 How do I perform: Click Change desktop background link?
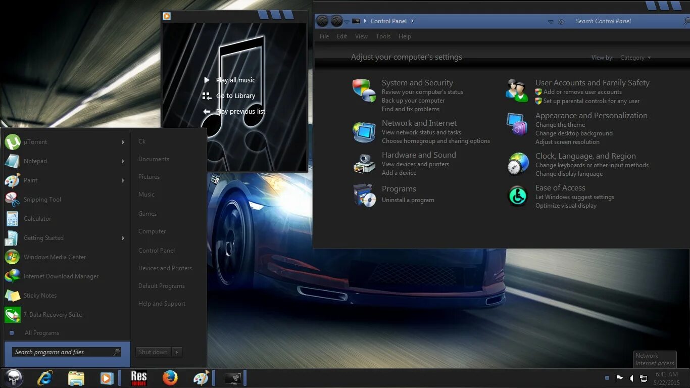574,133
